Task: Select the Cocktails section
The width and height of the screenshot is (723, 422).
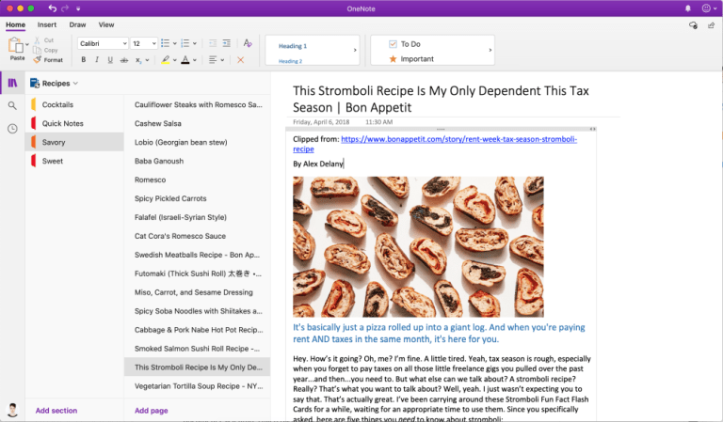Action: [74, 104]
